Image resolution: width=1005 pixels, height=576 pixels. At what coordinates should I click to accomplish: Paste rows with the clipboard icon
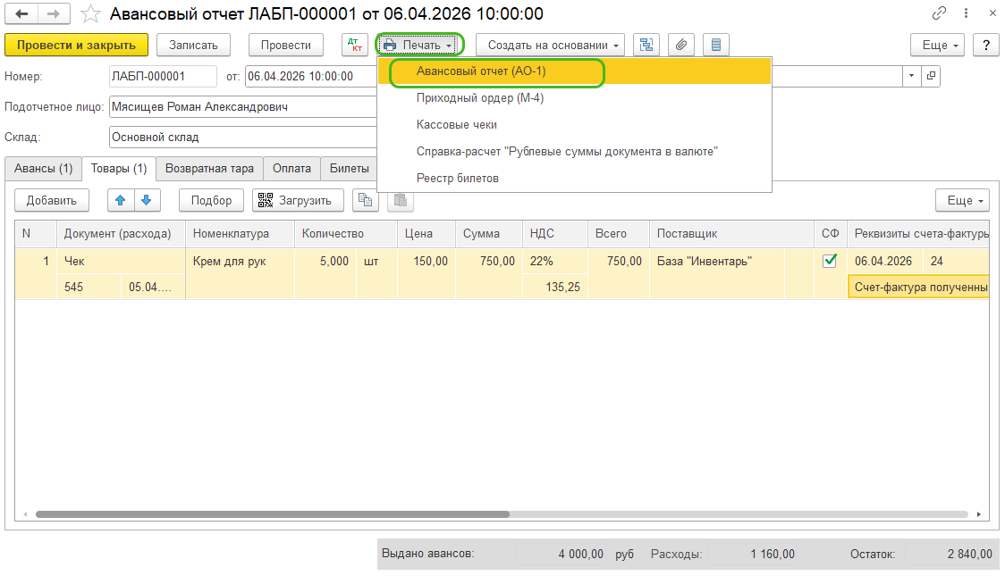coord(400,200)
